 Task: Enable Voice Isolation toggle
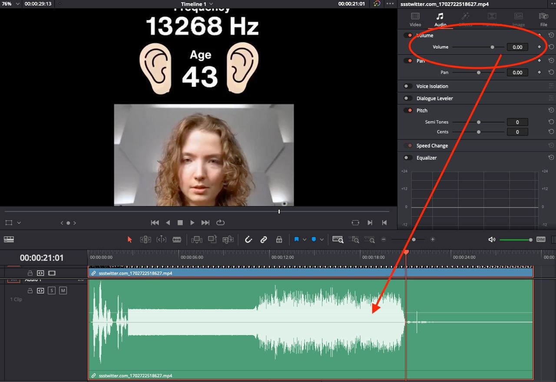tap(408, 86)
